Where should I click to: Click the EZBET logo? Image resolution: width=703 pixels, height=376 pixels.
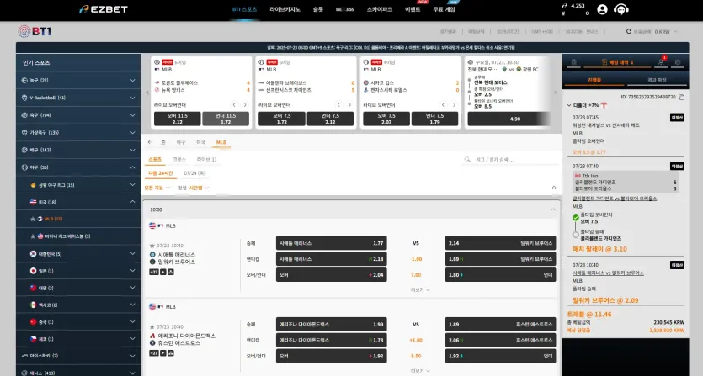[104, 9]
